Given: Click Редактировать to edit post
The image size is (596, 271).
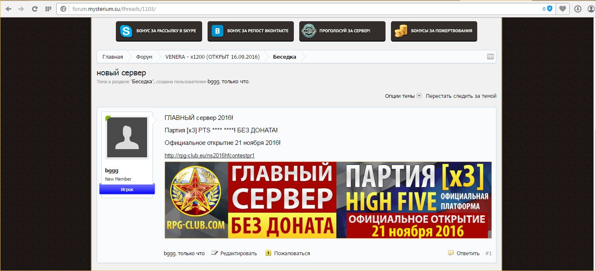Looking at the screenshot, I should pos(239,253).
